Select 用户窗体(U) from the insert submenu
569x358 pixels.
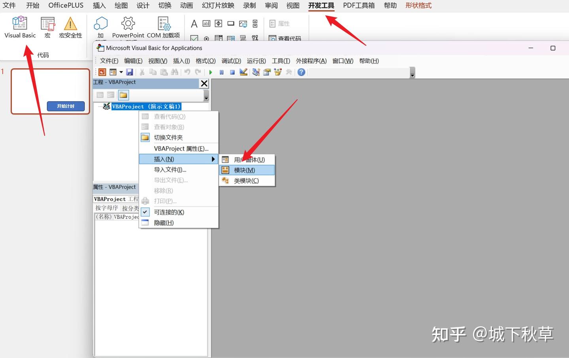pos(247,160)
